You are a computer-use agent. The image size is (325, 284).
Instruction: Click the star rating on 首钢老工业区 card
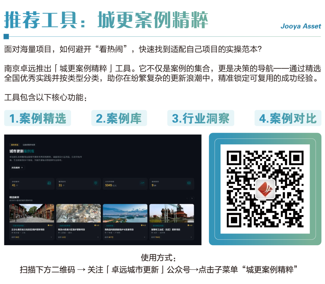pyautogui.click(x=190, y=225)
